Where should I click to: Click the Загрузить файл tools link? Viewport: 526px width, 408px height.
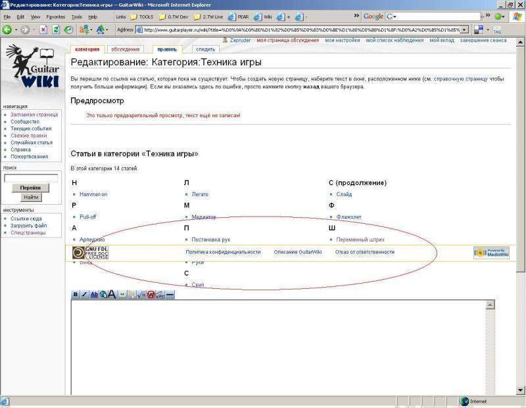click(x=28, y=226)
